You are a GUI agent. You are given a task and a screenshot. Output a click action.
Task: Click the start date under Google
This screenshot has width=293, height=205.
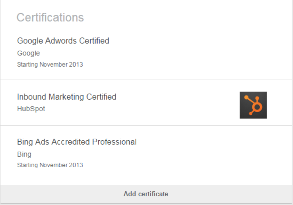[50, 64]
